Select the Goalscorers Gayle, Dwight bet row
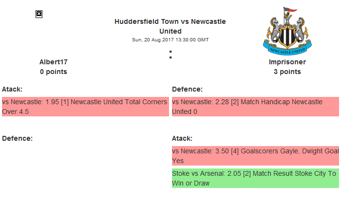Screen dimensions: 341x224 255,156
